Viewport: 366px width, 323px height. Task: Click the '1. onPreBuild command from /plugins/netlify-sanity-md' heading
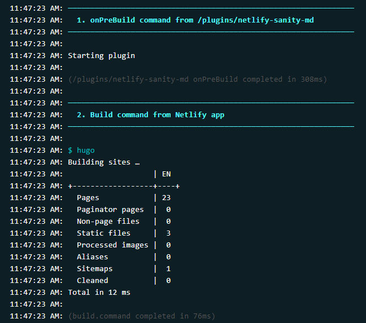[x=195, y=20]
